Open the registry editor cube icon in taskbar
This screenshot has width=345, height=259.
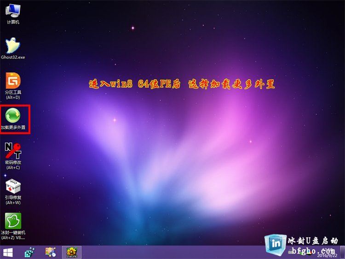click(29, 253)
